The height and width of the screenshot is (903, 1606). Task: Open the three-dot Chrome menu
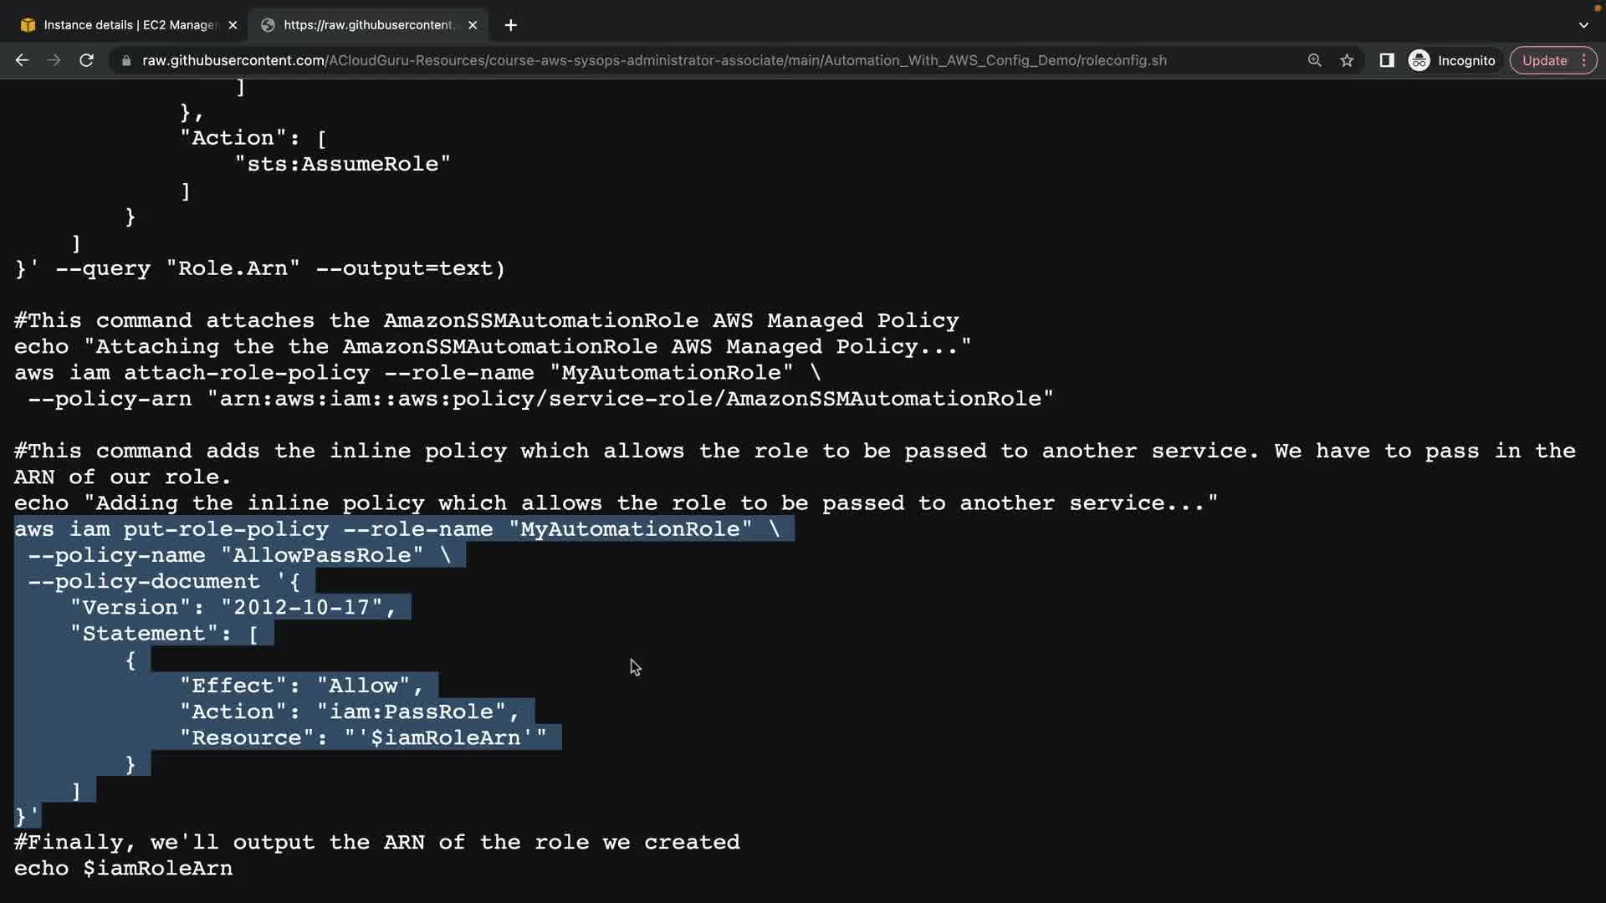point(1584,60)
